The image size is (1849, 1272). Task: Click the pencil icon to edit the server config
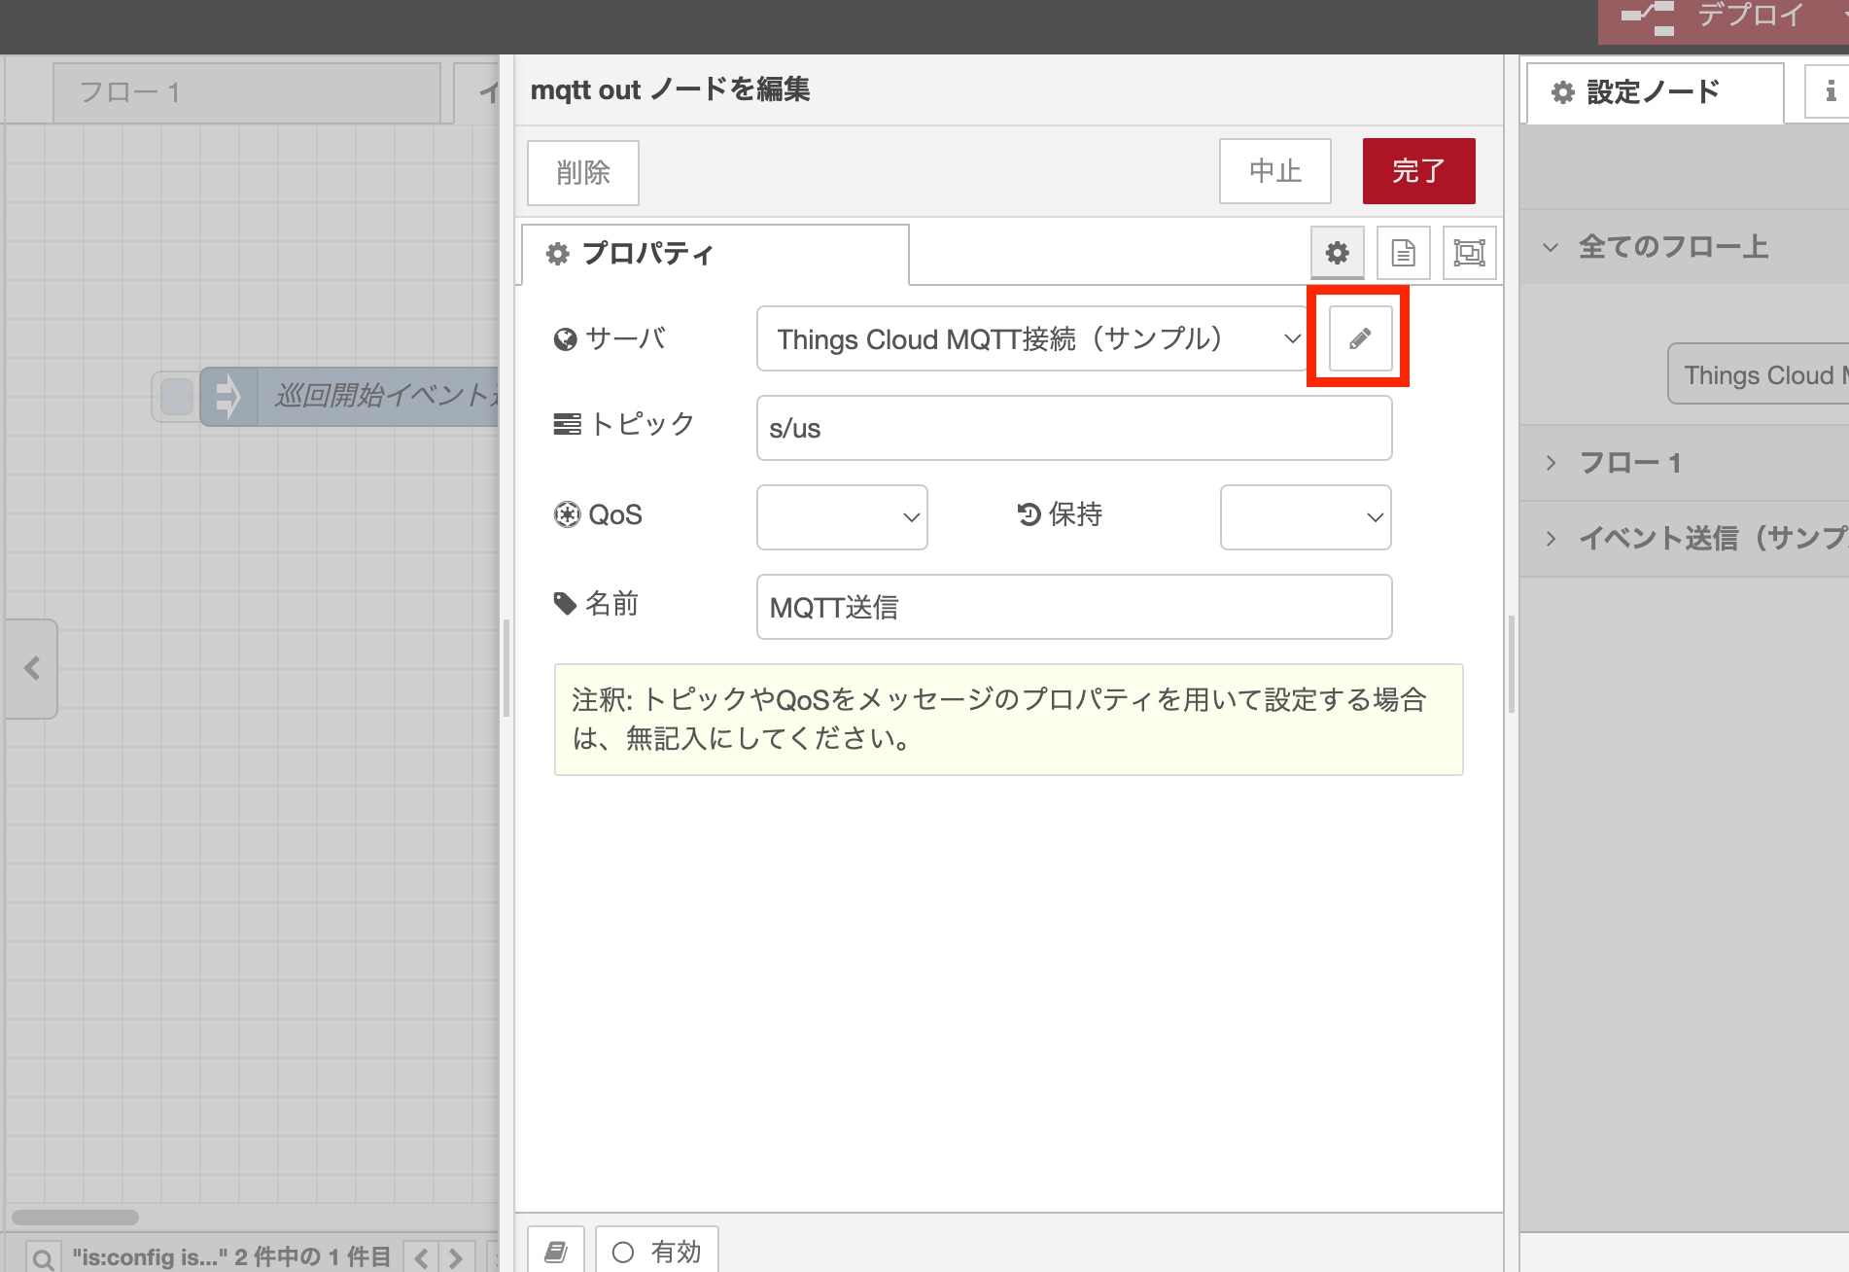[x=1360, y=338]
